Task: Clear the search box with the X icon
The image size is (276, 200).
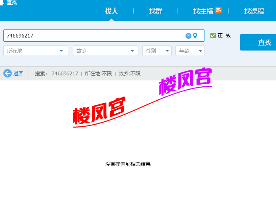Action: point(188,36)
